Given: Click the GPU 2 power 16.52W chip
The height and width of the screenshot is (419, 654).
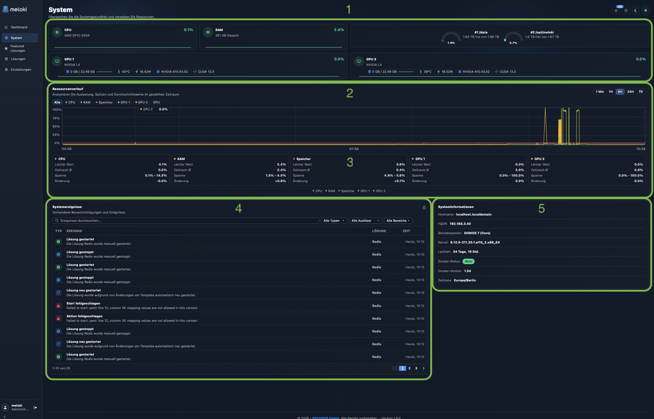Looking at the screenshot, I should [x=445, y=72].
